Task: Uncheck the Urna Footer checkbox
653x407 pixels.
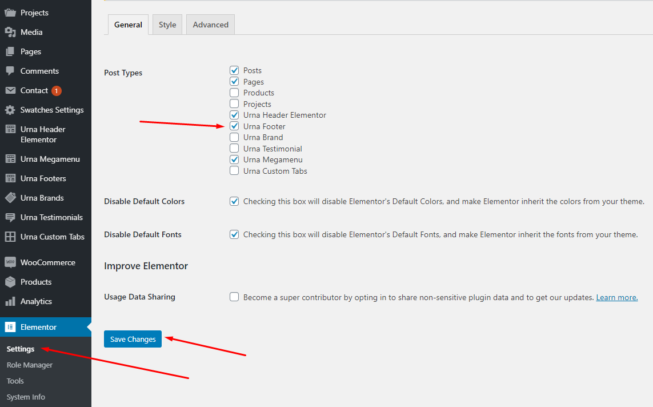Action: tap(234, 126)
